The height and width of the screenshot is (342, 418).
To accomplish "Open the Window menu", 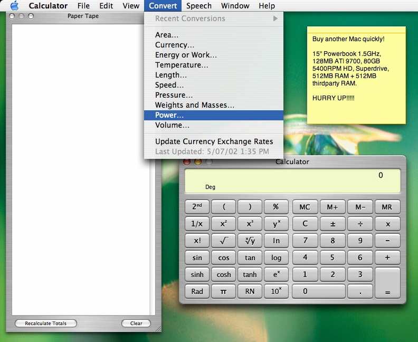I will click(235, 6).
